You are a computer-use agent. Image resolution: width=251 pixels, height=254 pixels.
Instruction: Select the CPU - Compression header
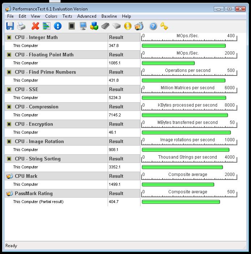(36, 107)
